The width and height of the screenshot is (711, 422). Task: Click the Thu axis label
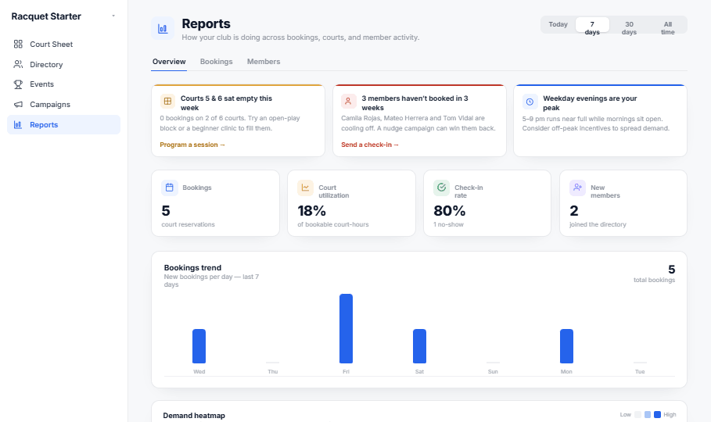point(272,371)
